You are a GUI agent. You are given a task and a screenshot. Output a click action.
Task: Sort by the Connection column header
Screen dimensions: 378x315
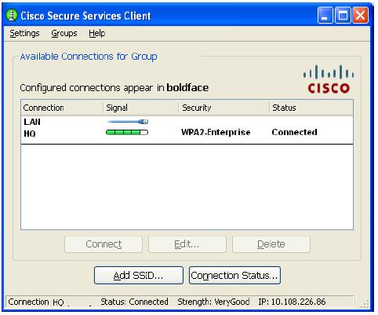pyautogui.click(x=62, y=108)
